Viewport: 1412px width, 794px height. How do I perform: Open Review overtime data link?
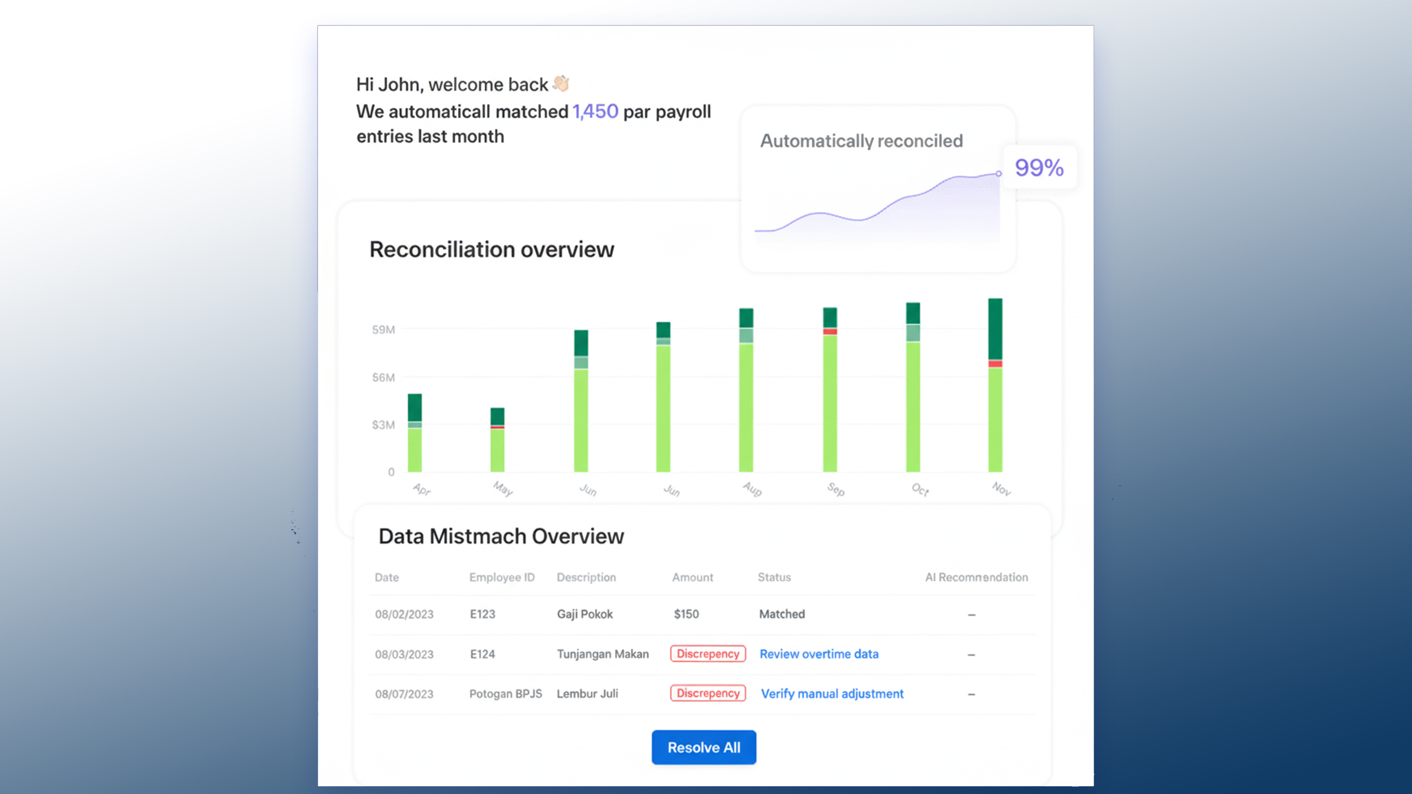coord(819,654)
